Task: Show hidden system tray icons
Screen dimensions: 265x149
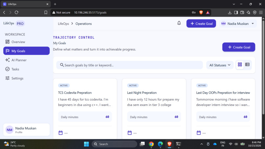Action: coord(202,144)
